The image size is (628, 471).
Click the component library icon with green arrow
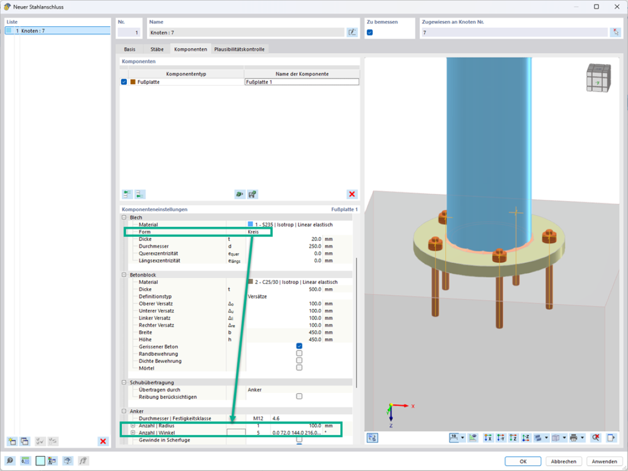tap(239, 194)
